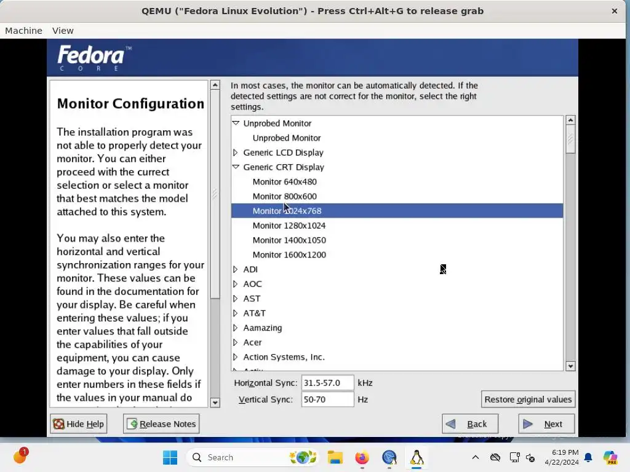The image size is (630, 472).
Task: Select Monitor 1400x1050
Action: coord(289,240)
